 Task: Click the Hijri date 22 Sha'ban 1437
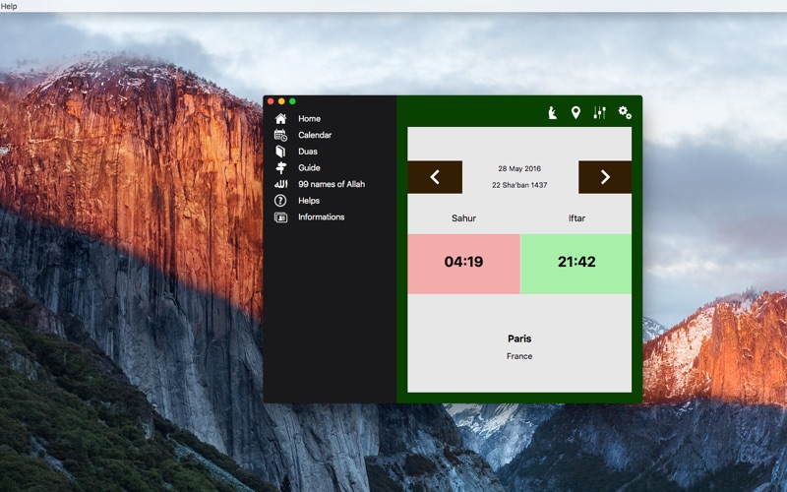pyautogui.click(x=519, y=185)
